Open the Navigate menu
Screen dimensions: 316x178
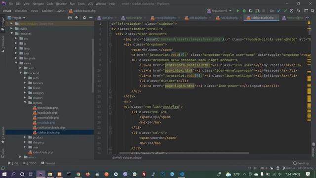38,3
